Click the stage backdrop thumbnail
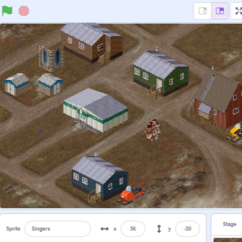242x242 pixels. point(228,240)
